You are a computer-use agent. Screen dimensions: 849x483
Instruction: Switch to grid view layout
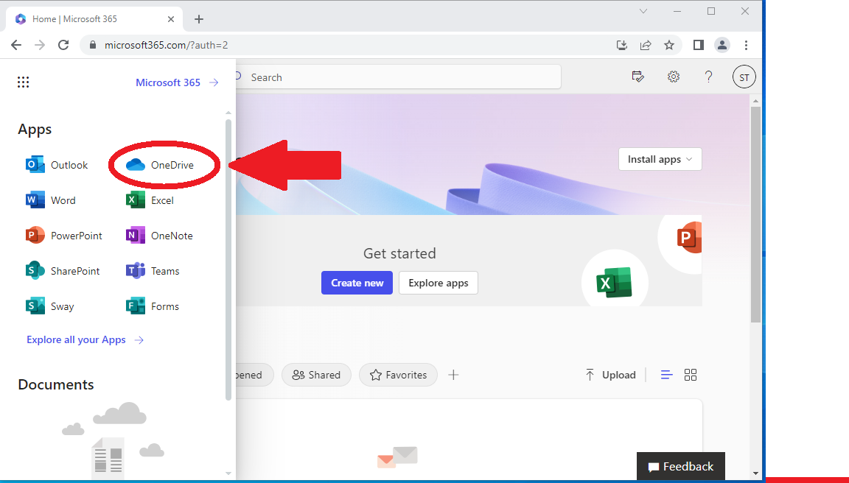click(691, 375)
